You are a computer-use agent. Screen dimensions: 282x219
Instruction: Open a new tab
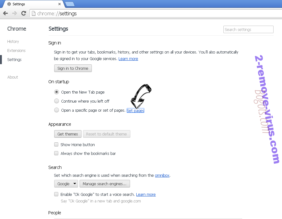70,4
